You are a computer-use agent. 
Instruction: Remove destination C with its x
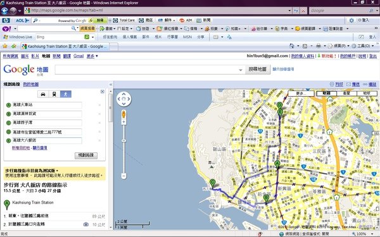(x=99, y=123)
